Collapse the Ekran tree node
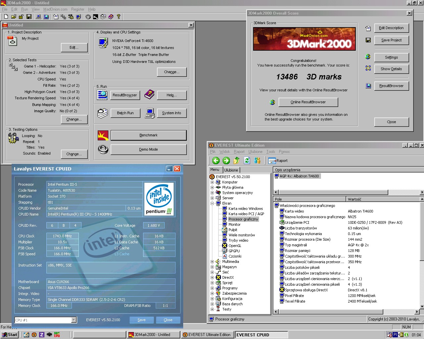Screen dimensions: 424x339 (212, 203)
